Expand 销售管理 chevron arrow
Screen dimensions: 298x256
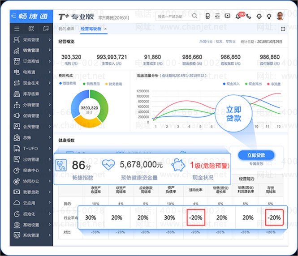[49, 50]
